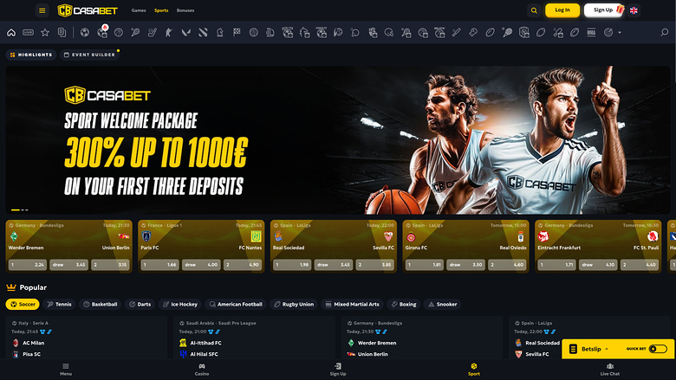Screen dimensions: 676x380
Task: Select the Soccer popular filter
Action: coord(23,304)
